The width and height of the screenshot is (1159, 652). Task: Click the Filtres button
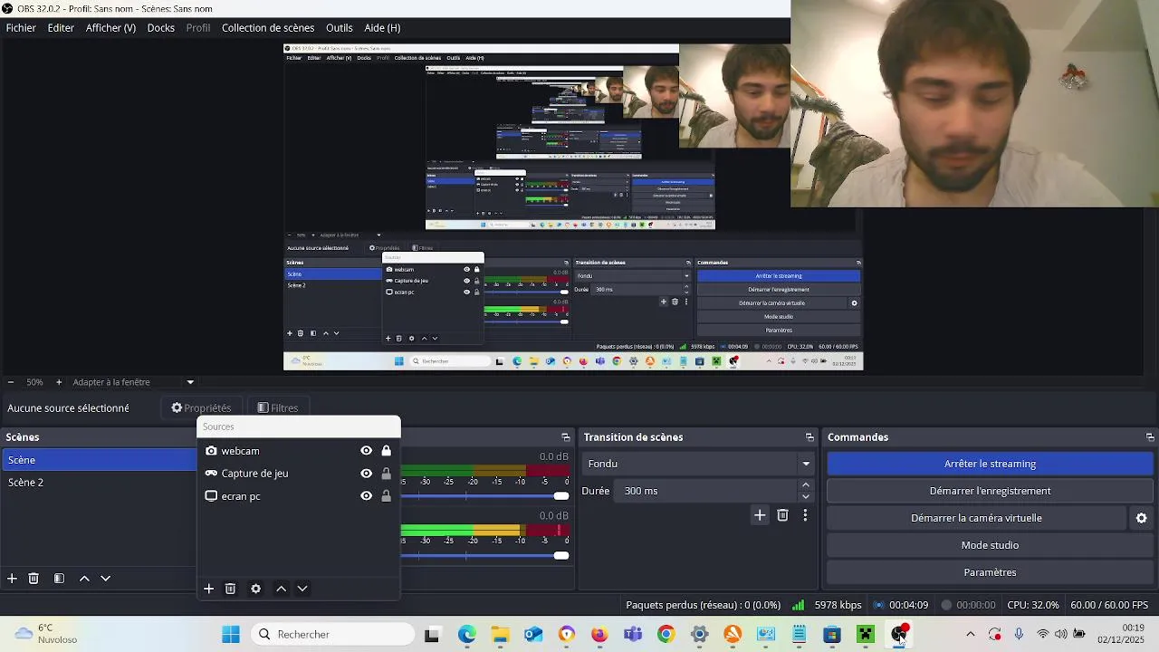278,408
